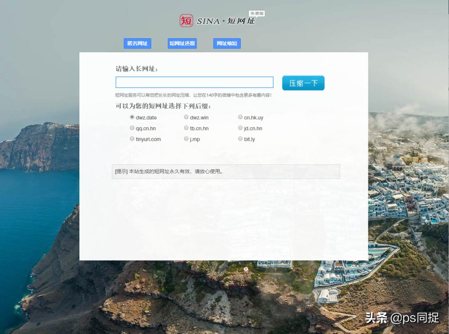Select the dwz.win suffix
Screen dimensions: 449x334
186,117
